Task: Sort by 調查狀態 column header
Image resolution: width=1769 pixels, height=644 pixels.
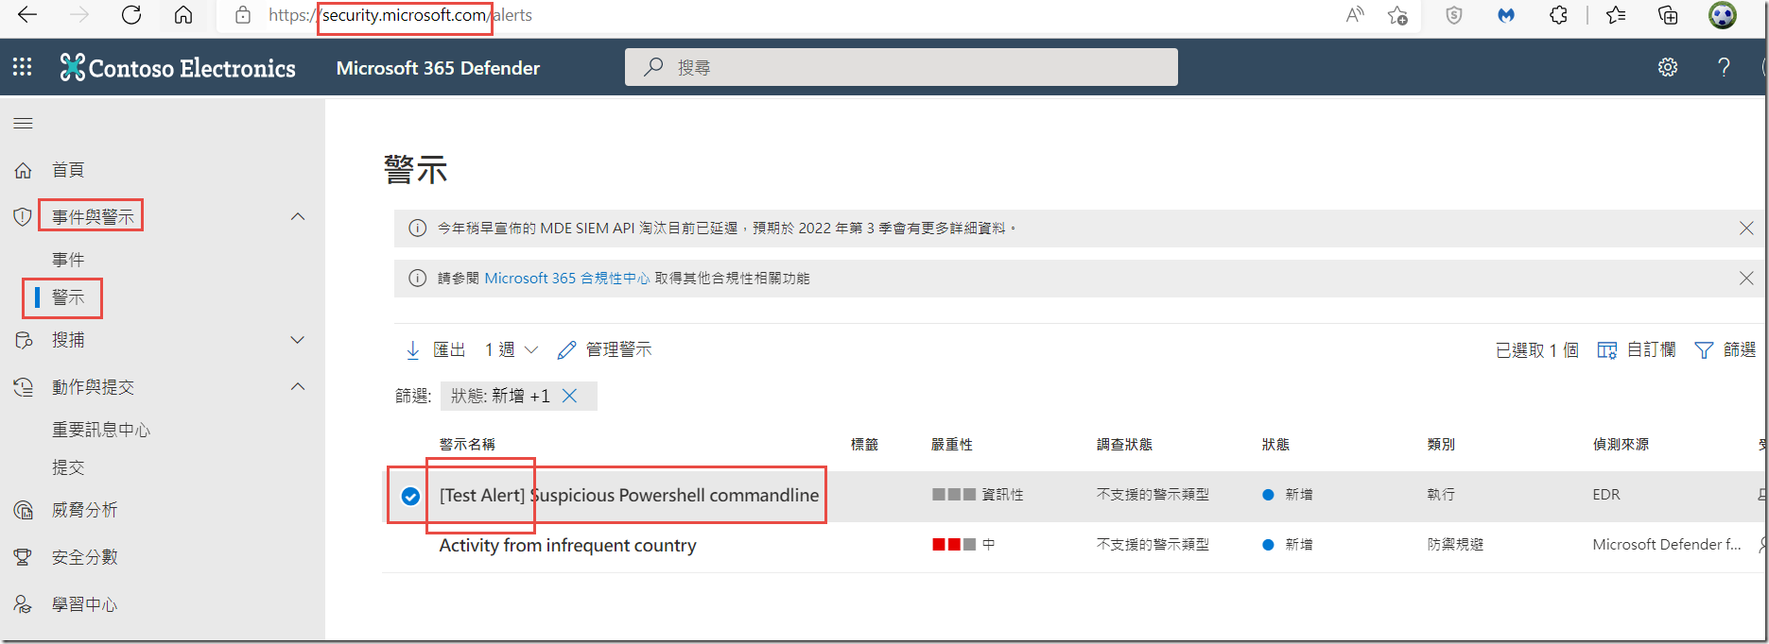Action: (1124, 445)
